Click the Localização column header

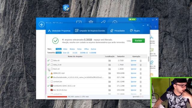(x=110, y=56)
